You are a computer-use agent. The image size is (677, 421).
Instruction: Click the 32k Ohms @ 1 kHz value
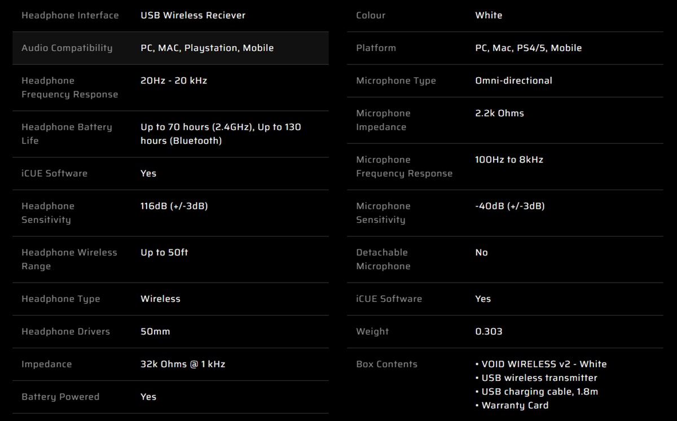[x=183, y=364]
